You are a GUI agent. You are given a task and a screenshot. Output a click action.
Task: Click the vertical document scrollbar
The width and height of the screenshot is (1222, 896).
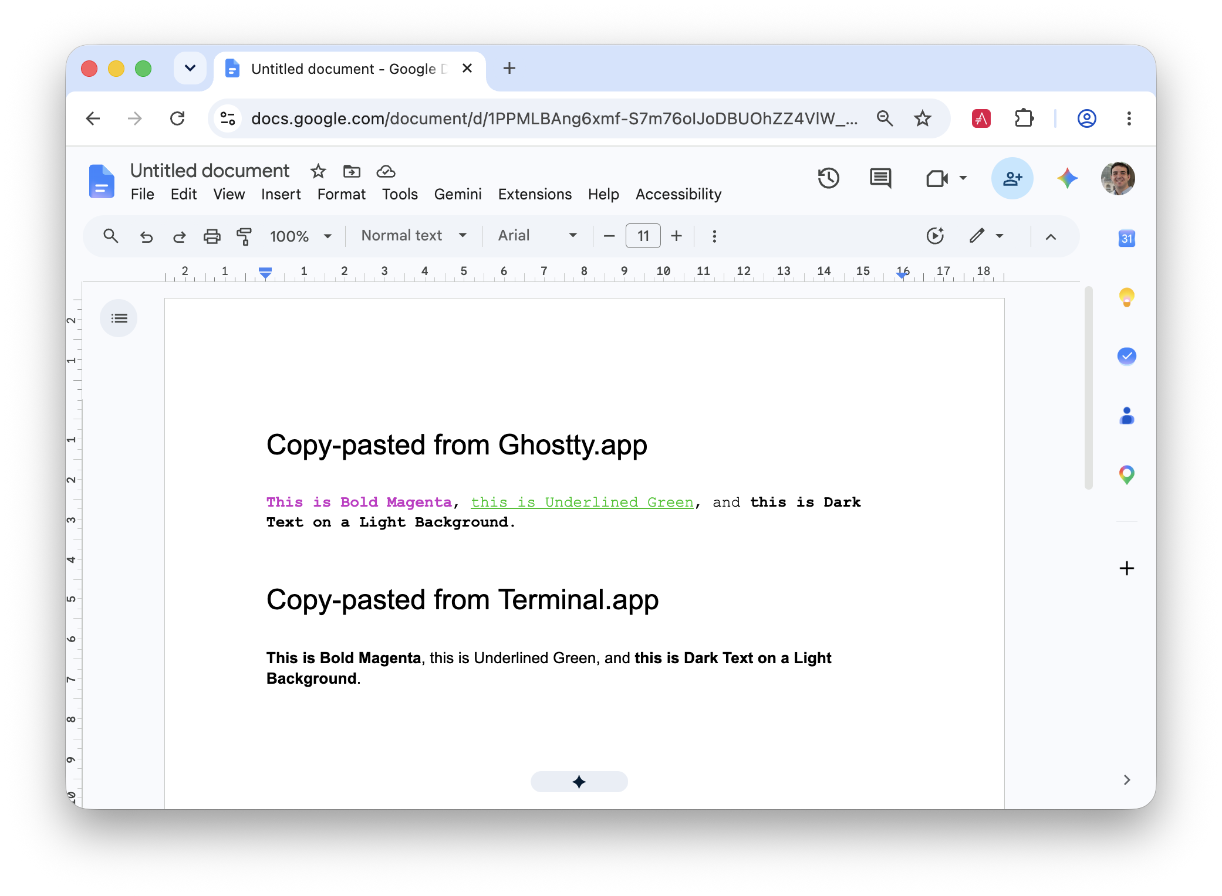click(x=1088, y=387)
